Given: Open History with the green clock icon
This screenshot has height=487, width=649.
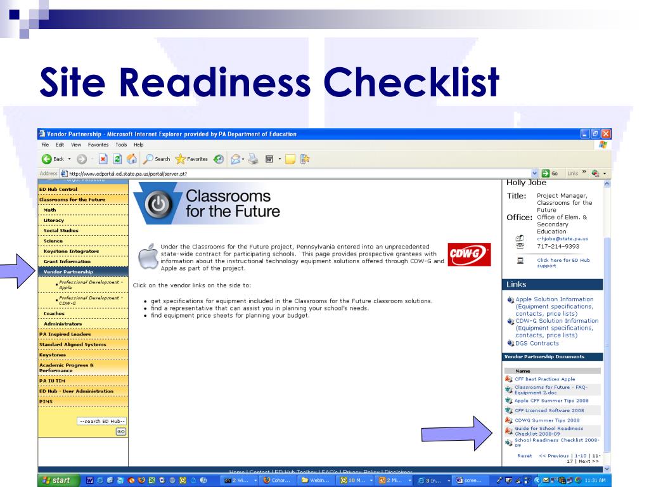Looking at the screenshot, I should 219,159.
